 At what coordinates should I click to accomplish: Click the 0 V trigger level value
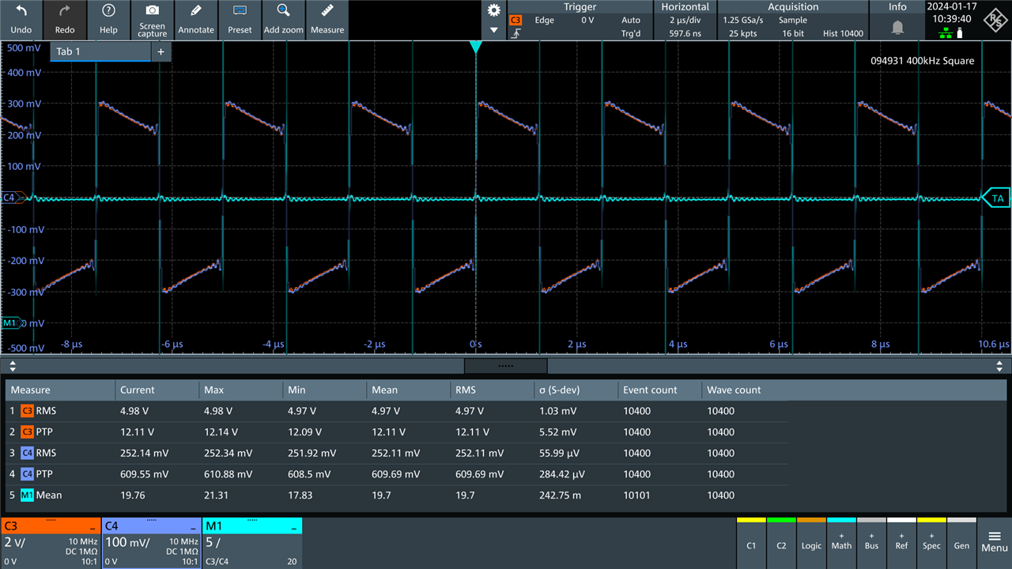pos(587,21)
